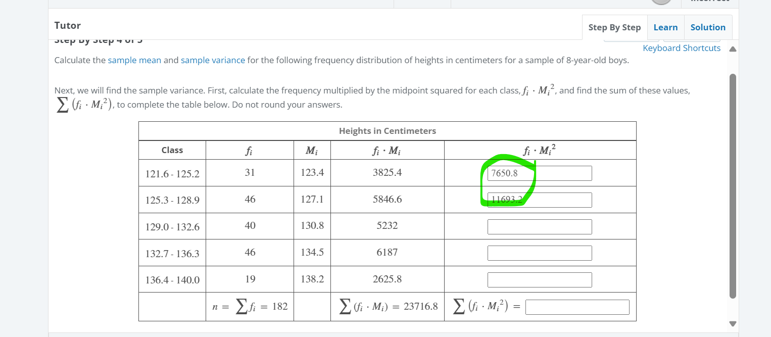
Task: Click the Heights in Centimeters table title
Action: point(387,130)
